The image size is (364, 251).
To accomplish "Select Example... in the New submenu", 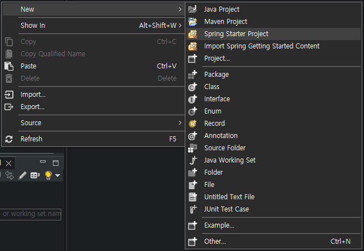I will (273, 225).
